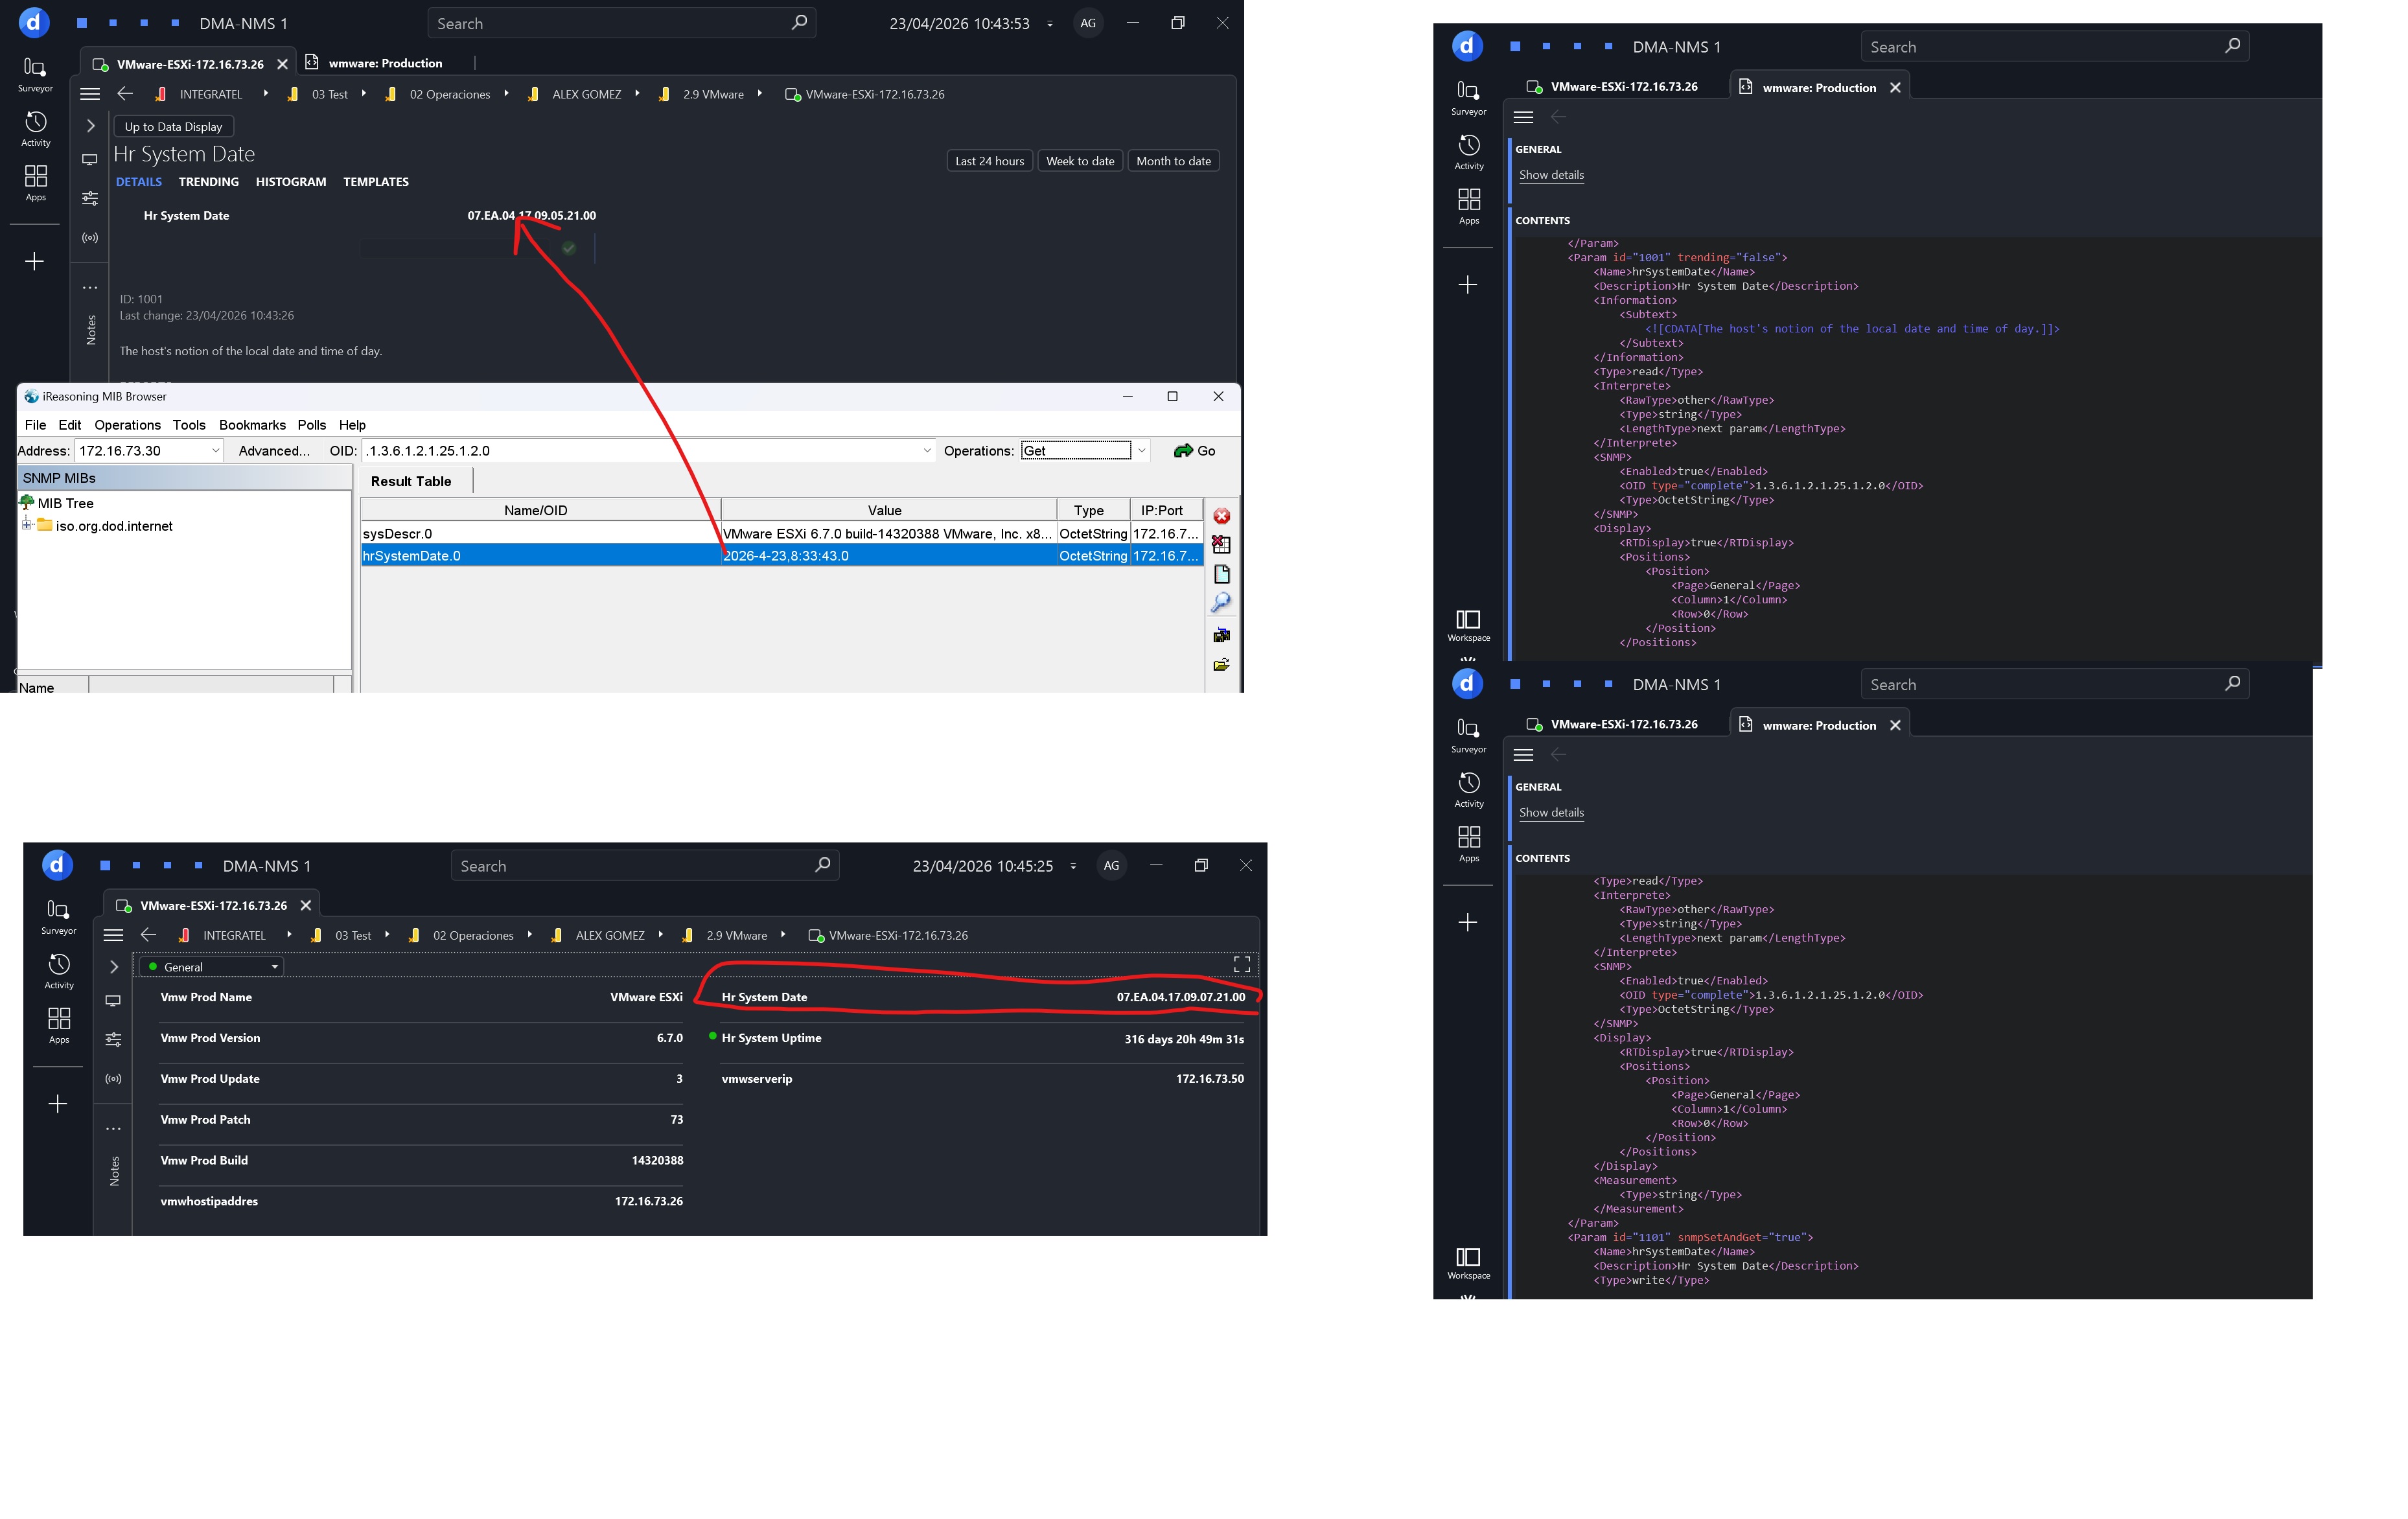
Task: Open the Operations Get dropdown
Action: click(x=1141, y=451)
